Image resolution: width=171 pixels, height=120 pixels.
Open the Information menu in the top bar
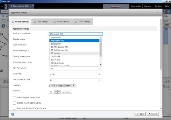pyautogui.click(x=136, y=6)
